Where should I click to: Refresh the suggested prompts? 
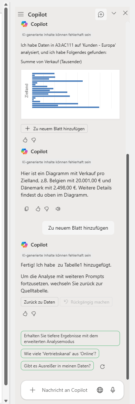(102, 367)
